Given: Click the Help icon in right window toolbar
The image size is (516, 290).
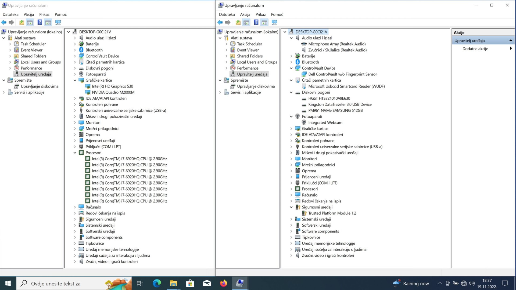Looking at the screenshot, I should click(x=256, y=22).
